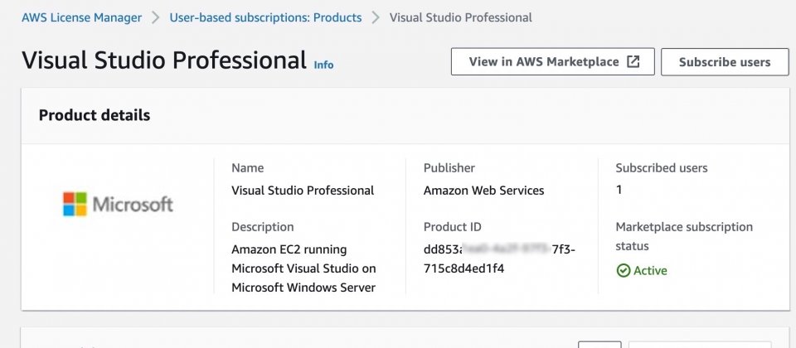Click the Visual Studio Professional breadcrumb text
The image size is (796, 348).
(460, 17)
